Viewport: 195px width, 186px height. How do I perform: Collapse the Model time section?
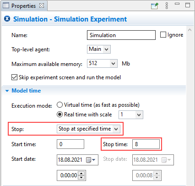click(7, 91)
